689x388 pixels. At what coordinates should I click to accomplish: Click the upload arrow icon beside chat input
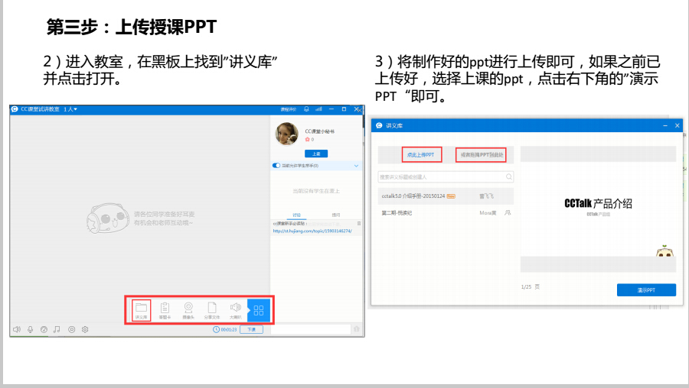(356, 329)
